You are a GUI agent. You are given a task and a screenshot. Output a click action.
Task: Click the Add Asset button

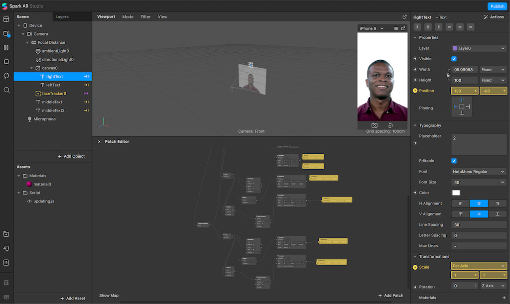click(x=73, y=298)
